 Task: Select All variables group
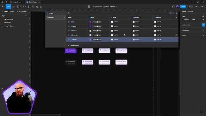click(56, 17)
